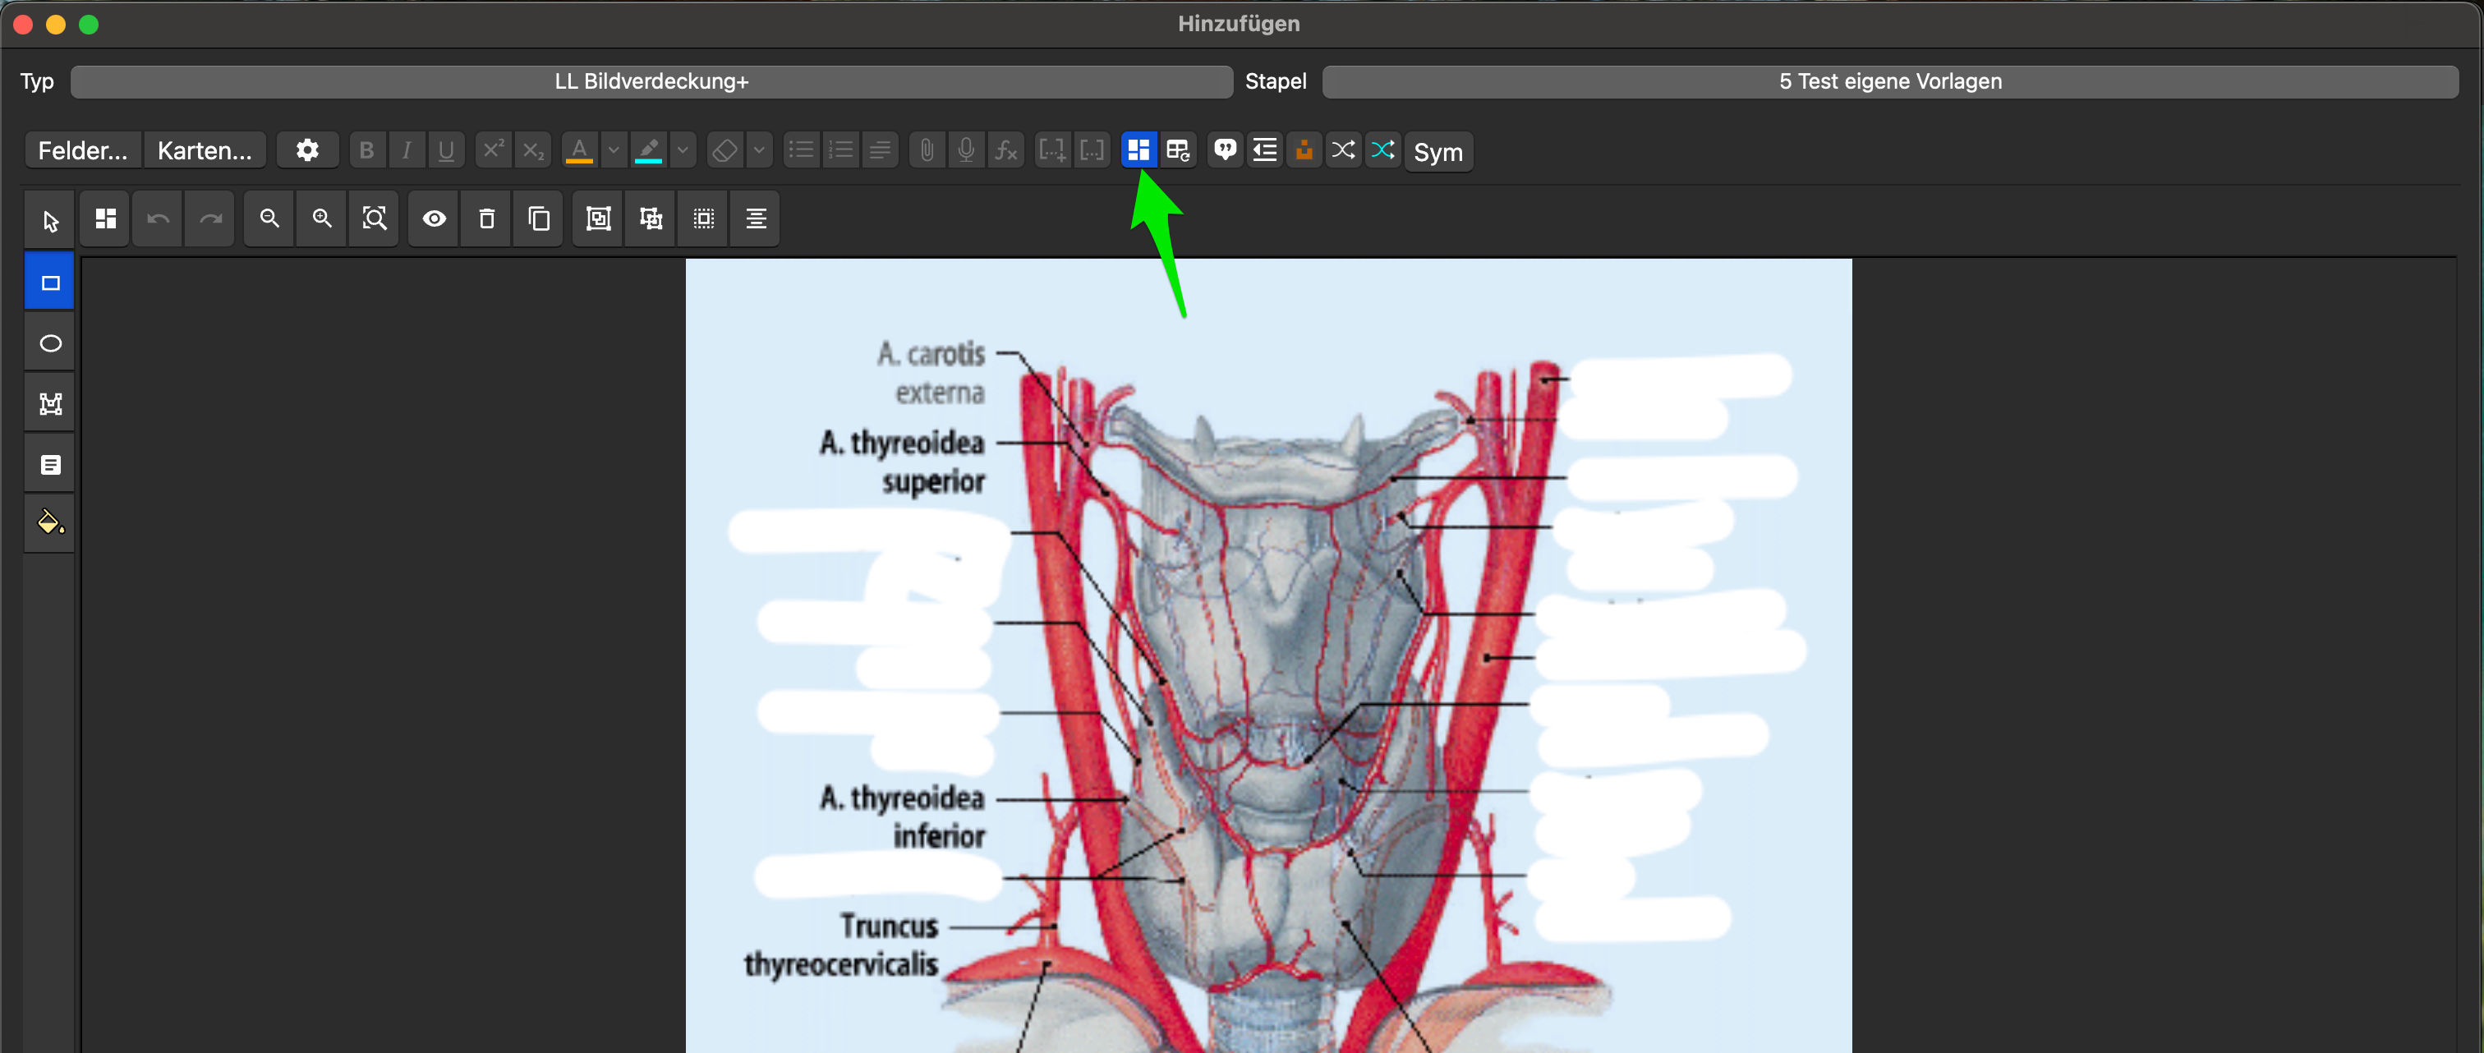Open the Typ note type selector
Viewport: 2484px width, 1053px height.
(x=651, y=82)
